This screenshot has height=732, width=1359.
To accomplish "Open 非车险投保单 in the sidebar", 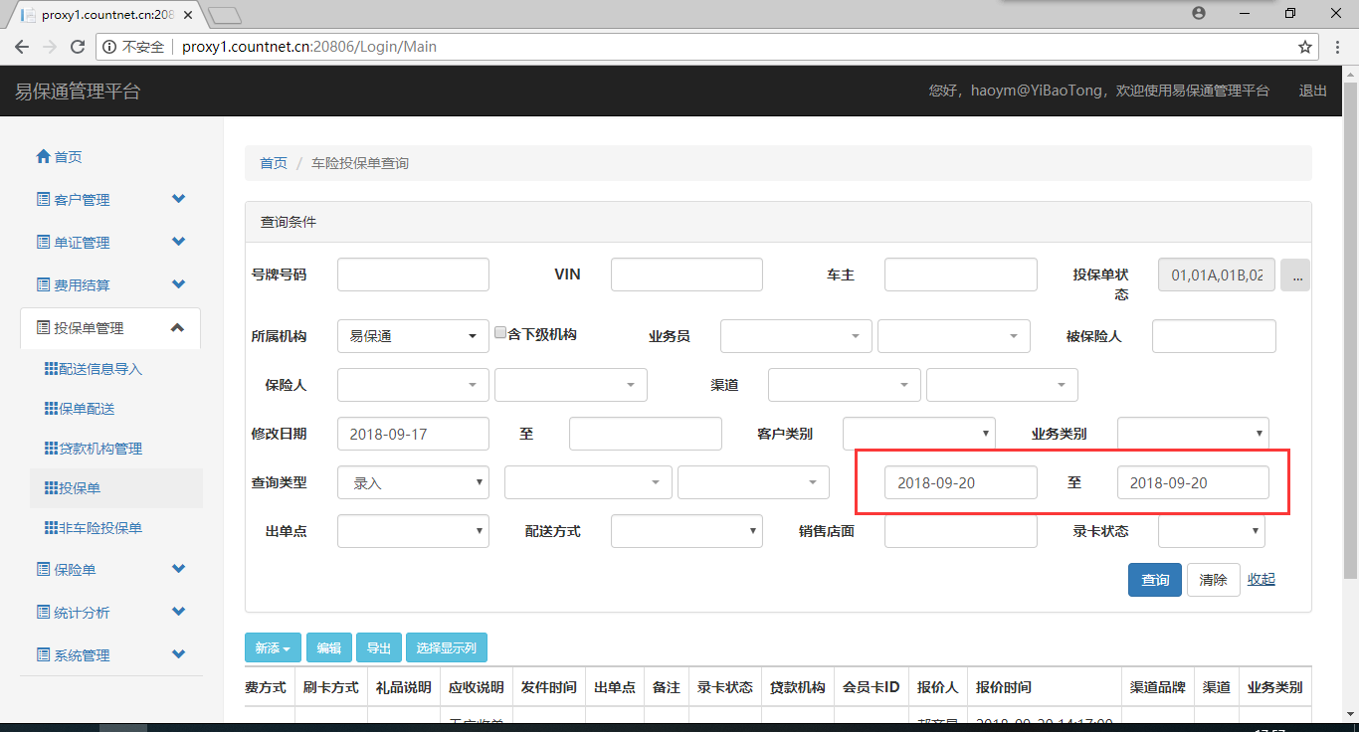I will 99,528.
